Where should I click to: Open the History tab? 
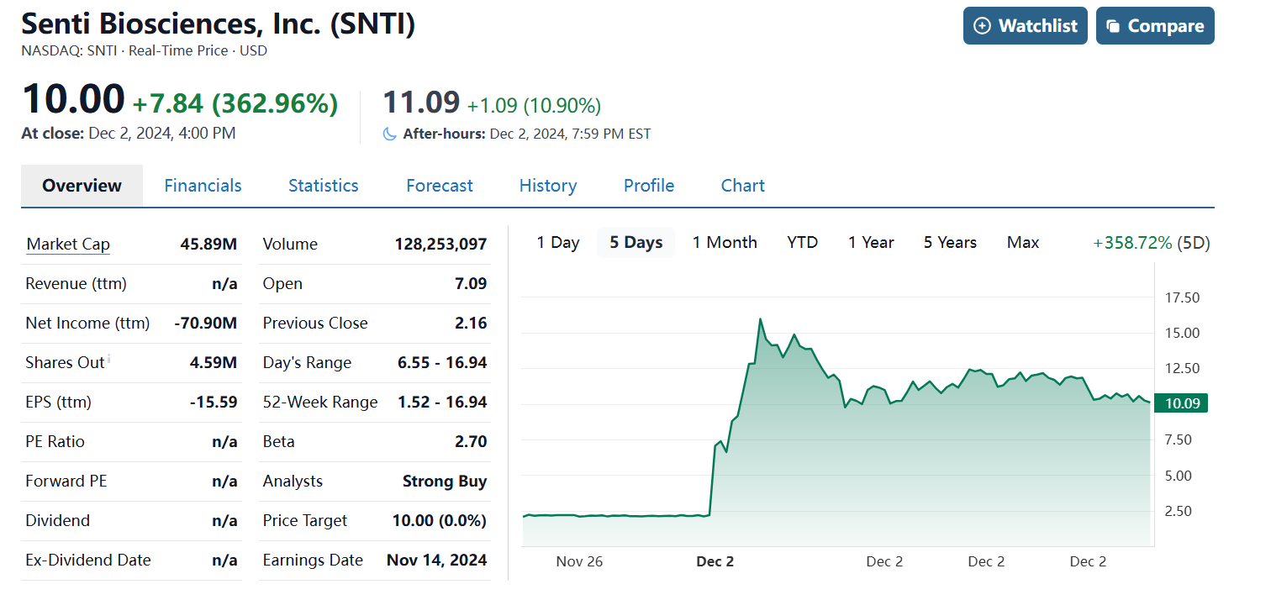coord(547,186)
